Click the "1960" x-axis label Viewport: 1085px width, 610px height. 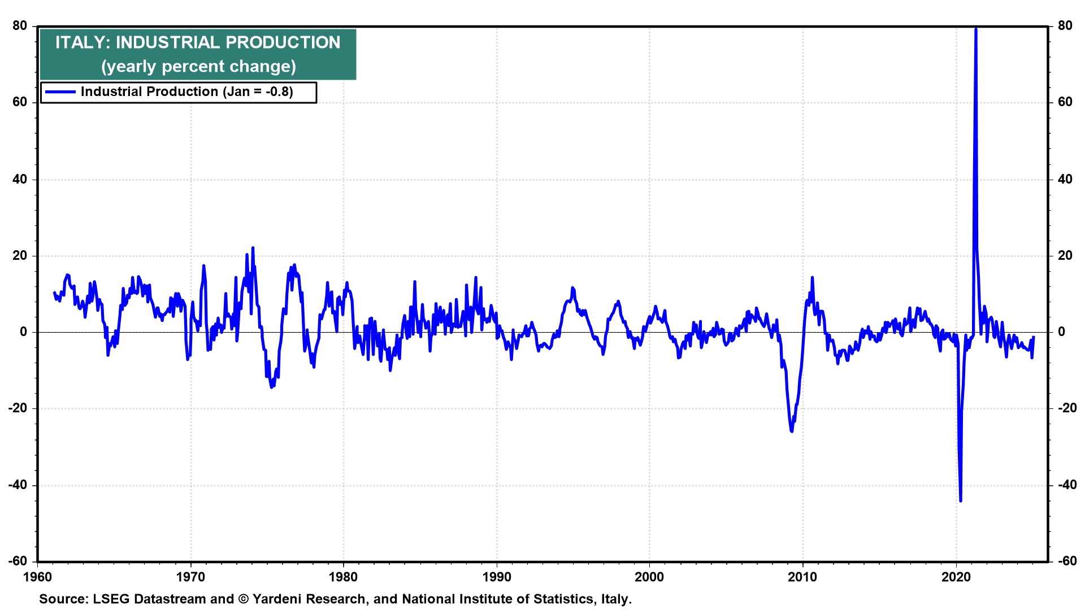pos(38,577)
